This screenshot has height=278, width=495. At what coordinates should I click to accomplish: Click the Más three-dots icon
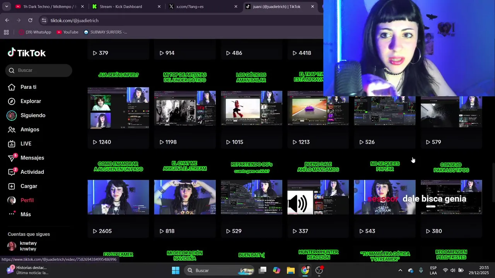[12, 214]
